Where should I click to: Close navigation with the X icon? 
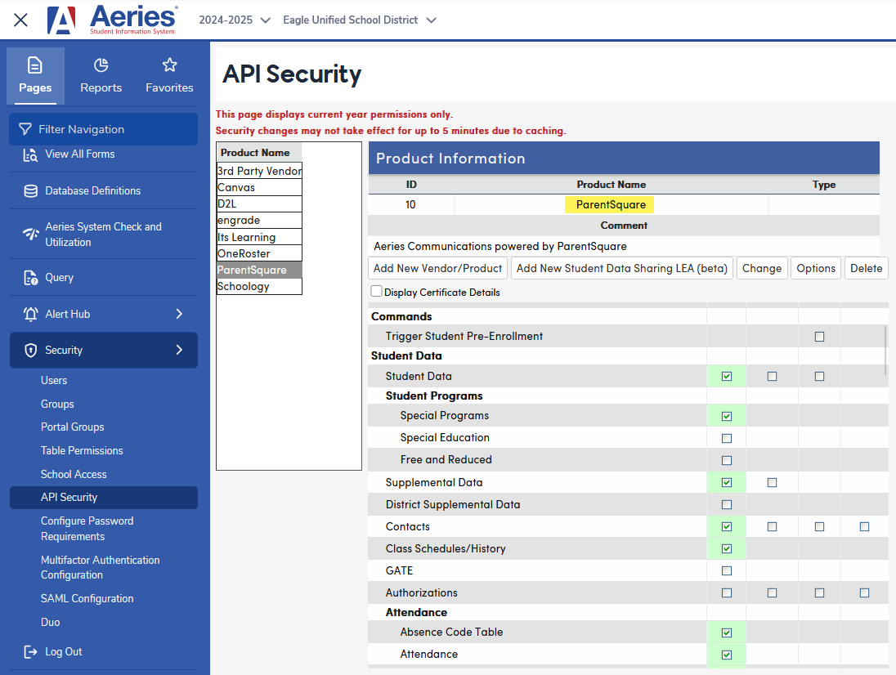[20, 20]
